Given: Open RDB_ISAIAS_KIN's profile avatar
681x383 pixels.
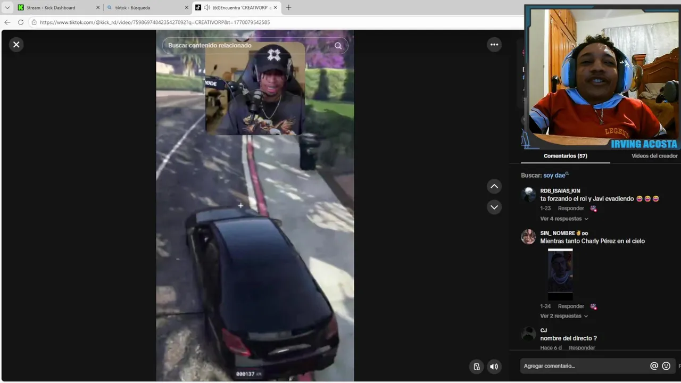Looking at the screenshot, I should [x=528, y=195].
